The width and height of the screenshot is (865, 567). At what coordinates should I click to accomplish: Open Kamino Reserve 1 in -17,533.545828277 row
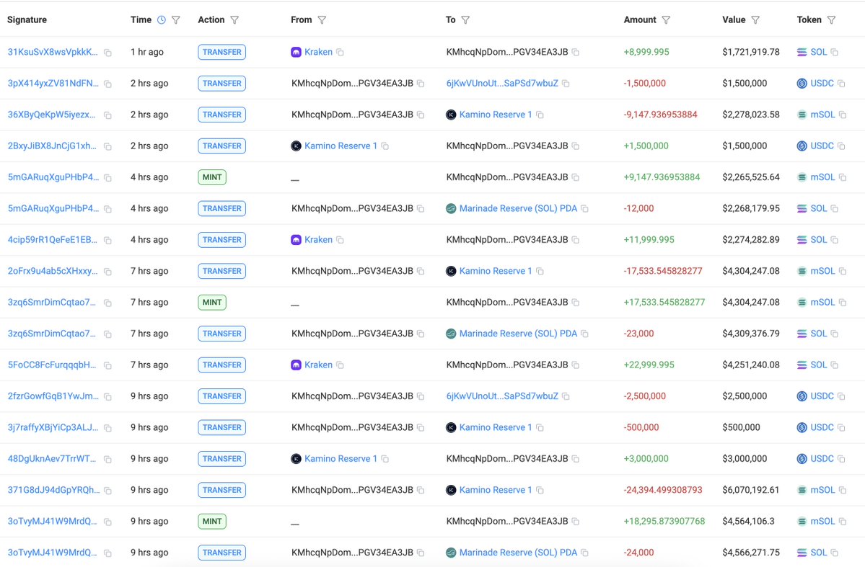click(496, 271)
